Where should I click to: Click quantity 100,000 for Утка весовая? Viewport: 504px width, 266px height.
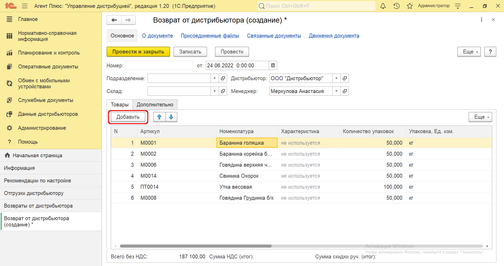pyautogui.click(x=372, y=187)
